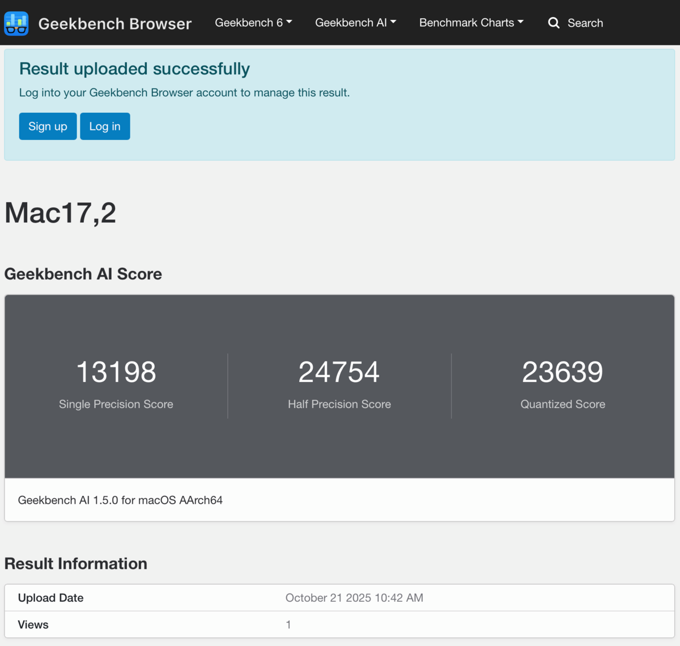Click the chevron beside Geekbench 6
Image resolution: width=680 pixels, height=646 pixels.
pyautogui.click(x=289, y=23)
